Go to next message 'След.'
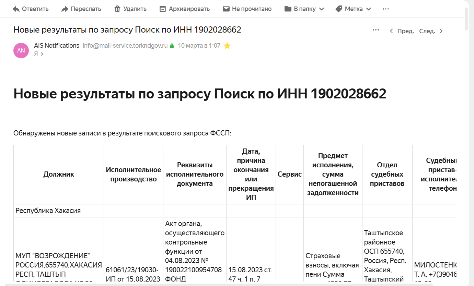 click(x=431, y=31)
